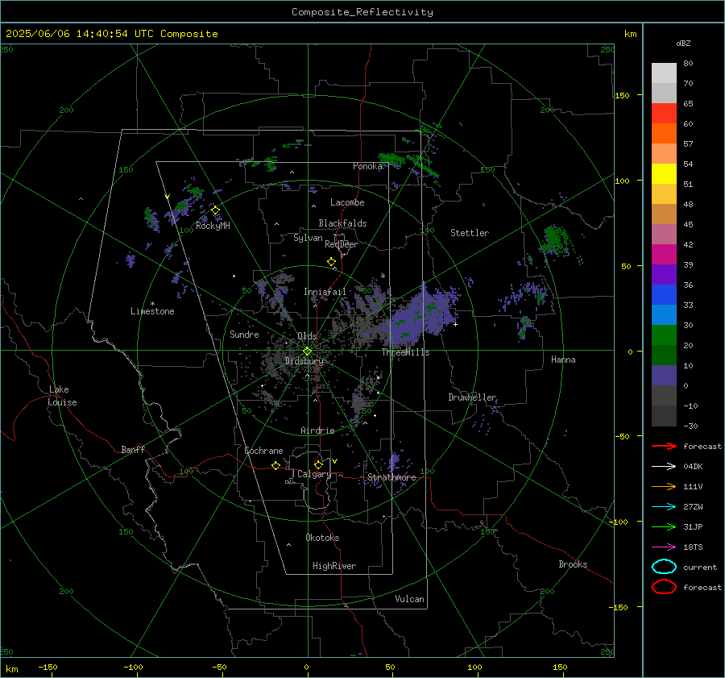Select the RedDeer city label
The width and height of the screenshot is (725, 678).
pos(342,244)
